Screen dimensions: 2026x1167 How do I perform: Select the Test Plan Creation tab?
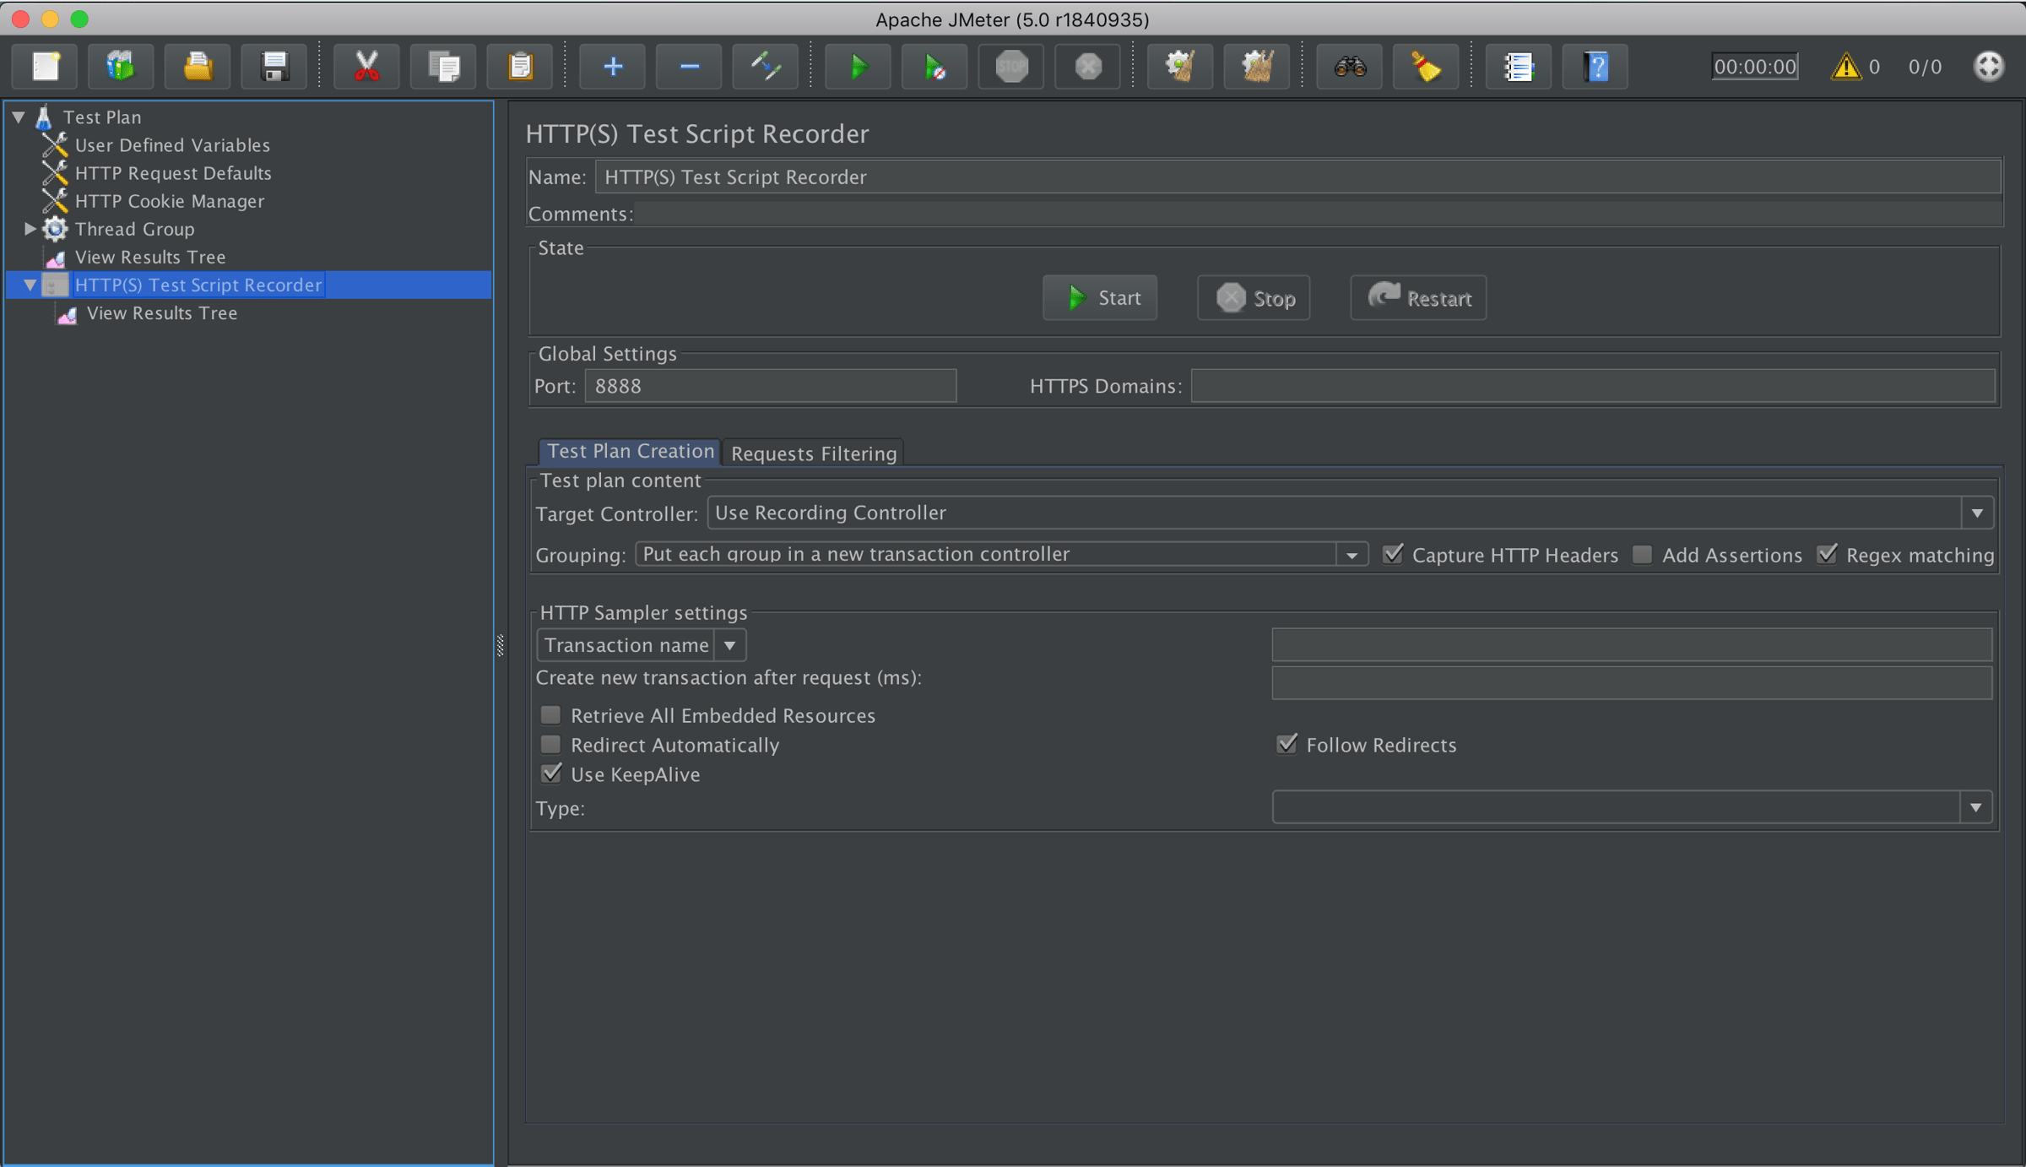click(629, 451)
